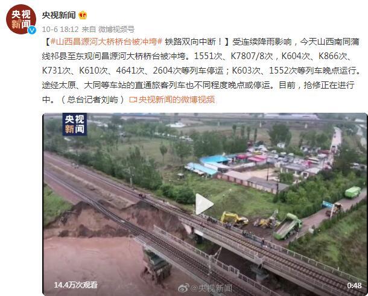Click the video camera icon before 央视新闻的微博视频
The width and height of the screenshot is (368, 296).
click(133, 99)
